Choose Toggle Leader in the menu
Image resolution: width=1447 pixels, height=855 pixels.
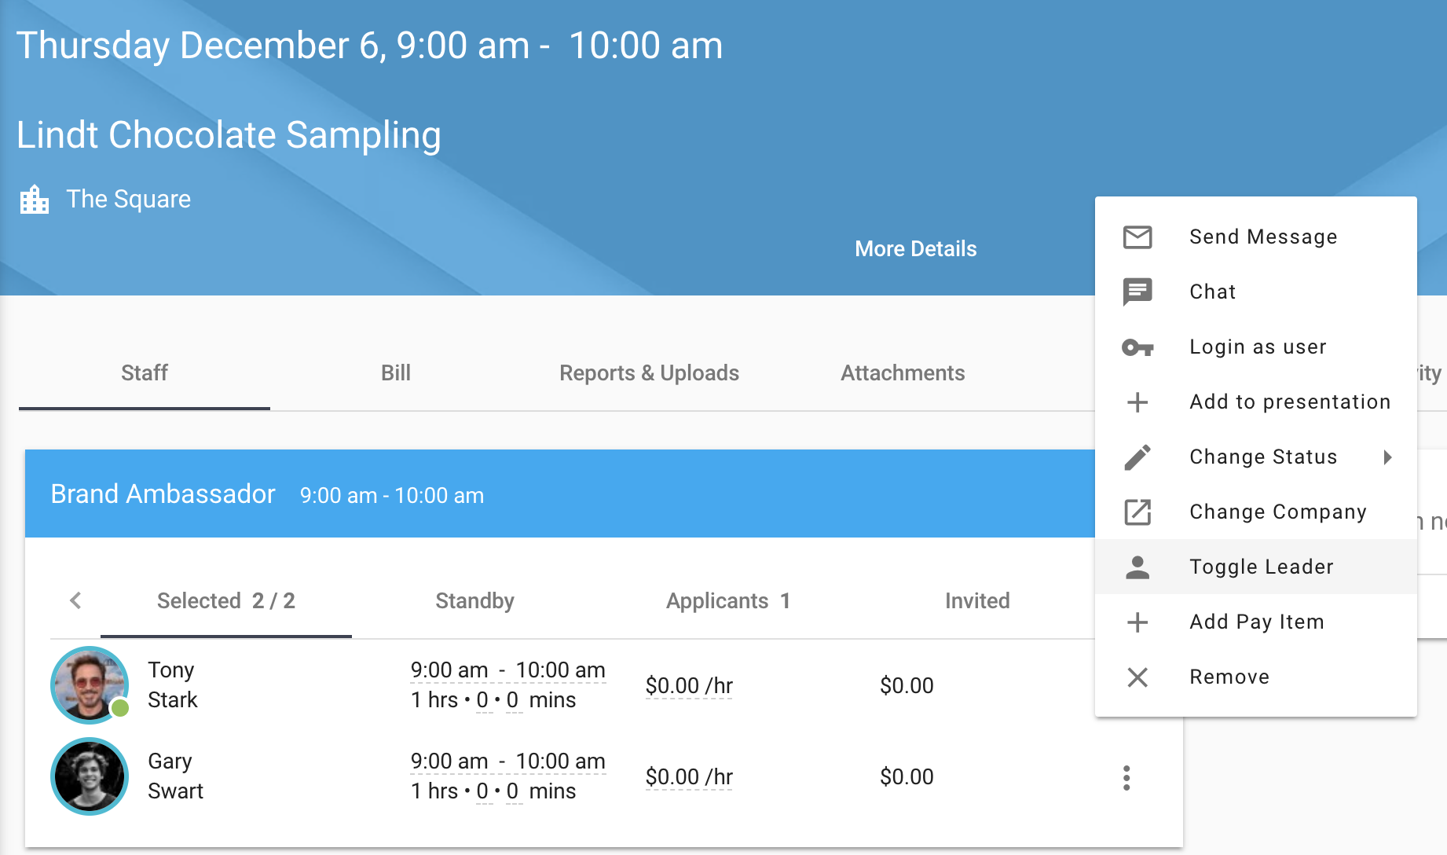click(x=1256, y=567)
